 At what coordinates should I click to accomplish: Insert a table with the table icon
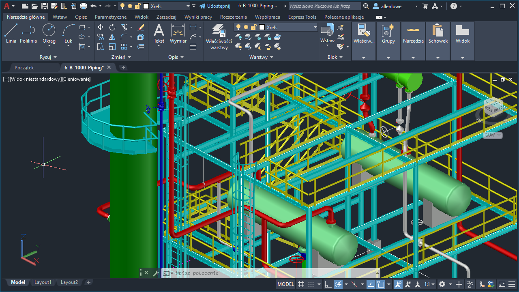(x=193, y=47)
